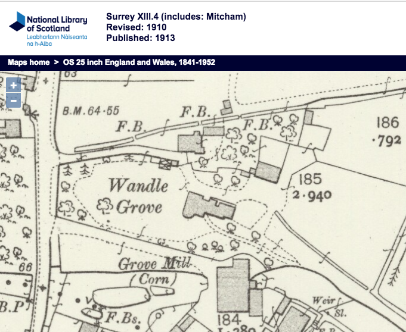This screenshot has height=332, width=406.
Task: Zoom in on the map
Action: coord(13,86)
